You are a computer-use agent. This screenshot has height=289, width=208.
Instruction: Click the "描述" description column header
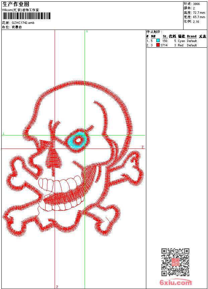[181, 36]
